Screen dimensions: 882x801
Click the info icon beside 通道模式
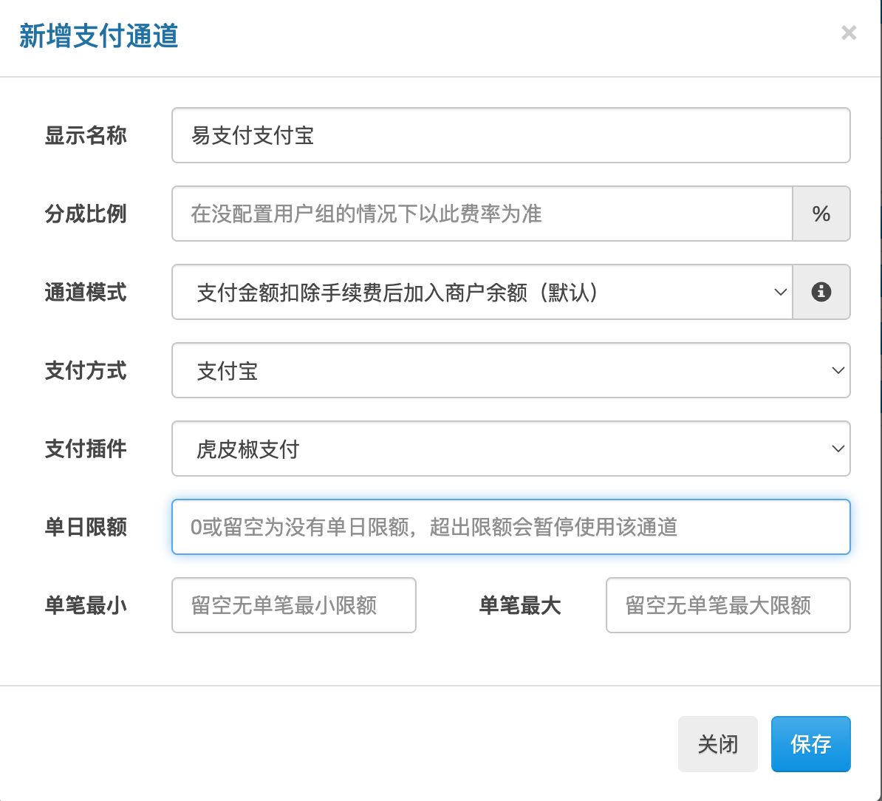click(x=821, y=292)
